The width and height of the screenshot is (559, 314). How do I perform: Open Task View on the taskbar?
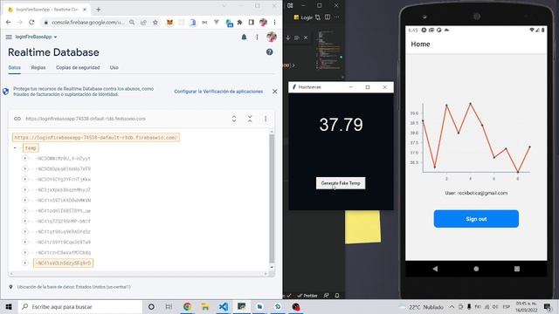[169, 306]
